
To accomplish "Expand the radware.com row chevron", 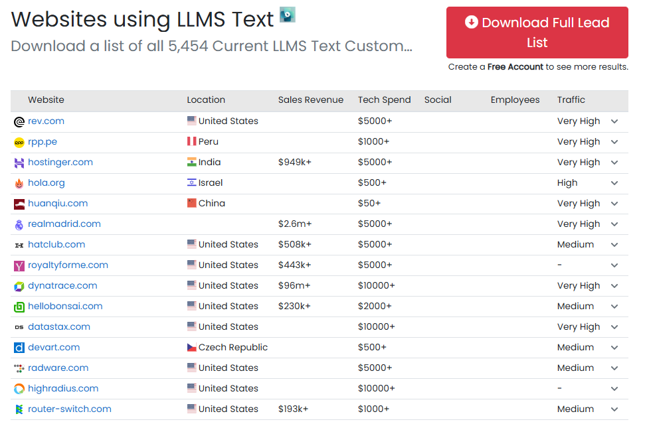I will pos(614,368).
